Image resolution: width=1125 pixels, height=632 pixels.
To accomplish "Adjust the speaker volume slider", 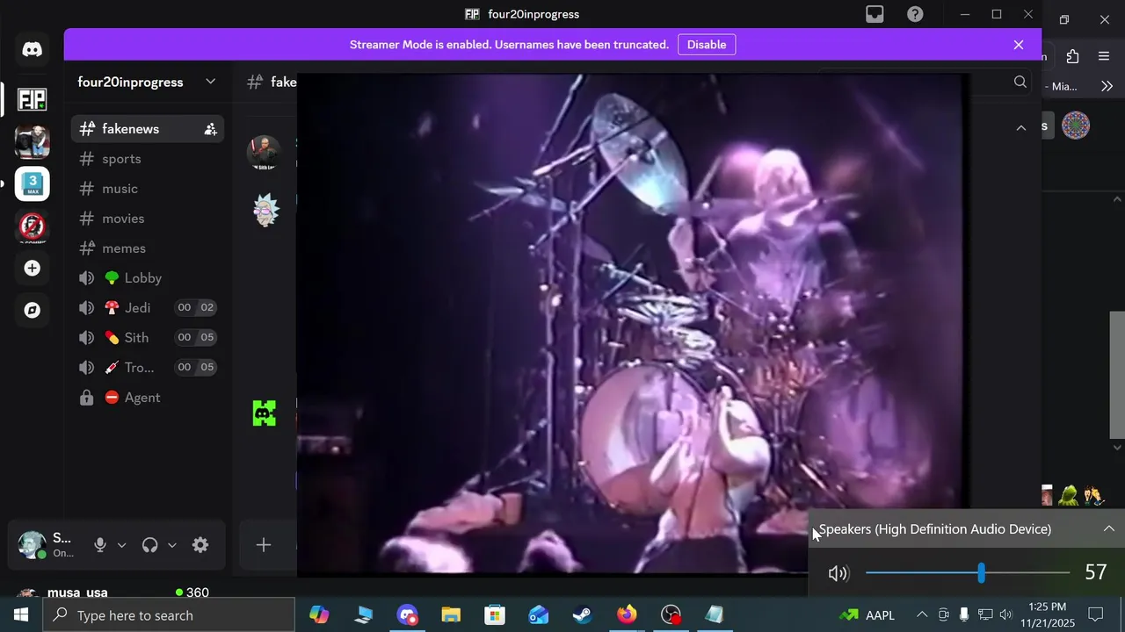I will (x=968, y=573).
